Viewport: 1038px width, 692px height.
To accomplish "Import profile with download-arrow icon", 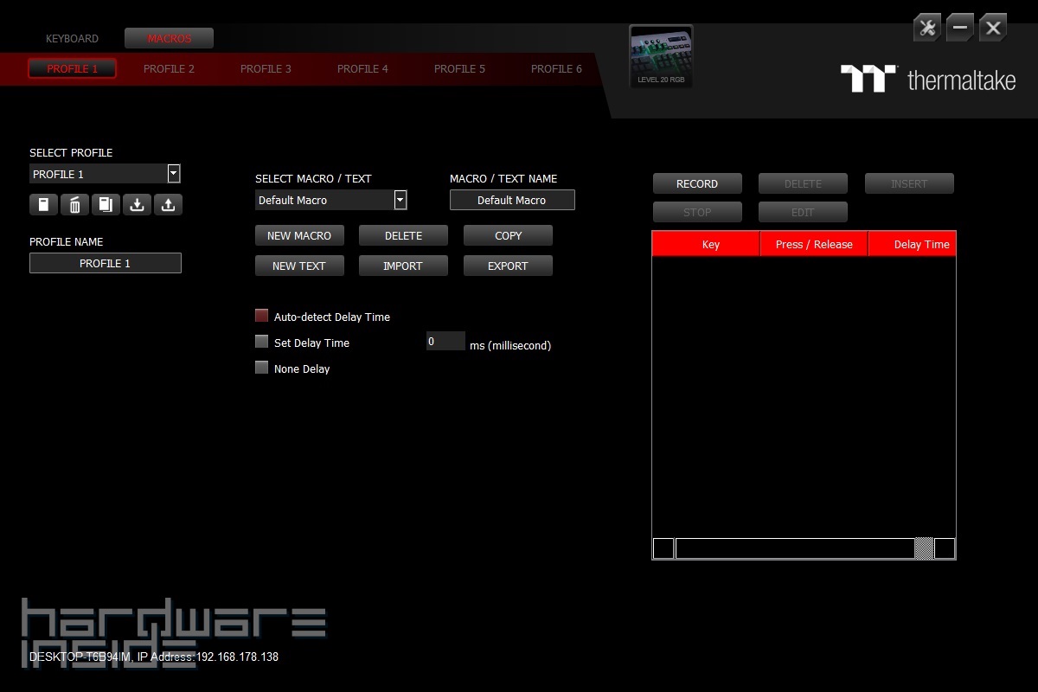I will [137, 205].
